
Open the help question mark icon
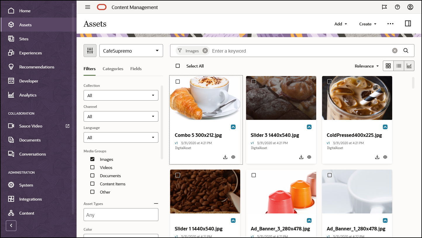pos(397,7)
